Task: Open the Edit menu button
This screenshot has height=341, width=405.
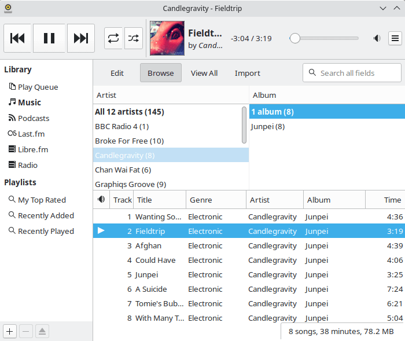Action: tap(117, 73)
